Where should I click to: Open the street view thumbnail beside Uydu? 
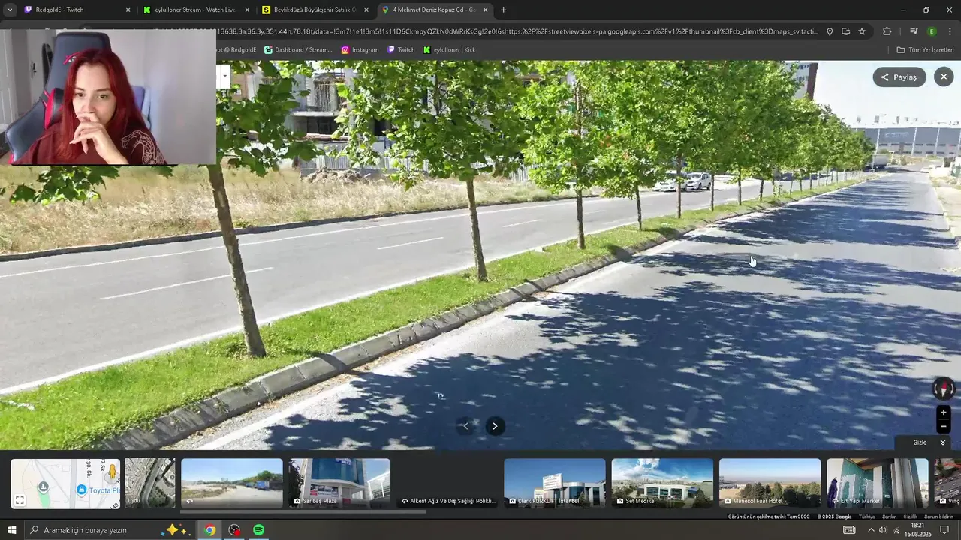[232, 484]
